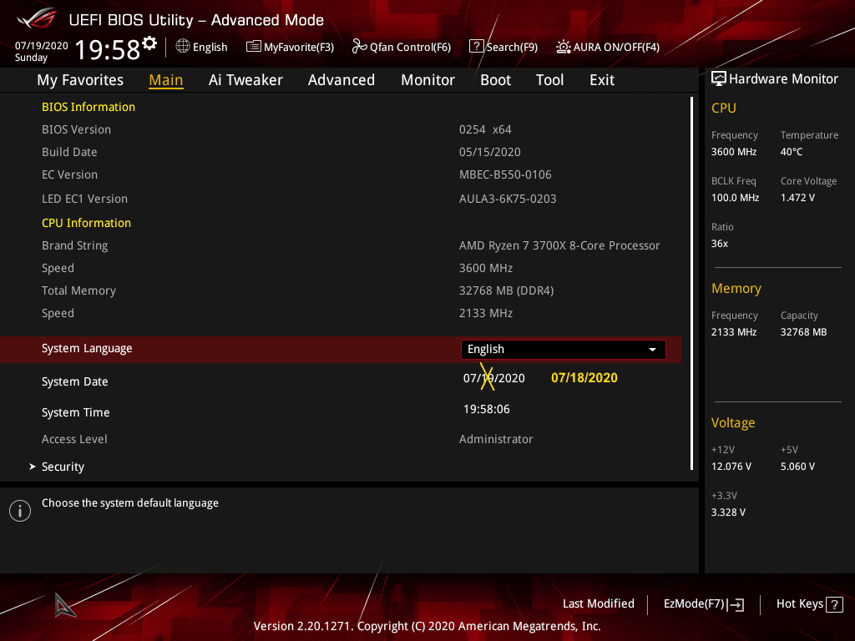Click +5V reading 5.060 V
This screenshot has width=855, height=641.
797,467
